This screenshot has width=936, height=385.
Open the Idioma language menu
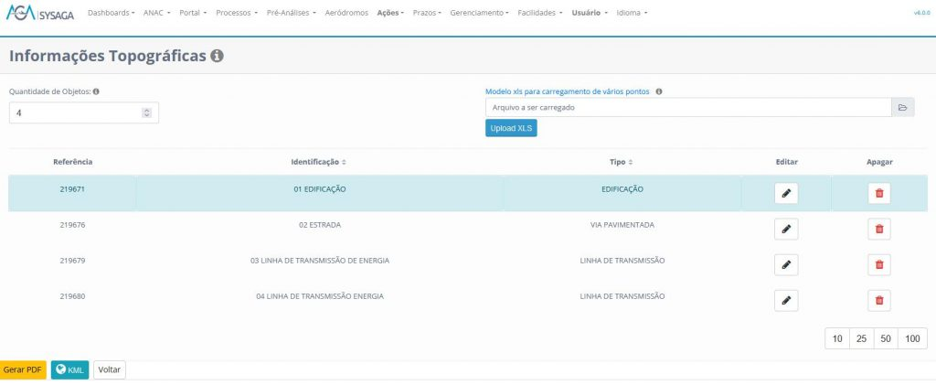tap(632, 14)
